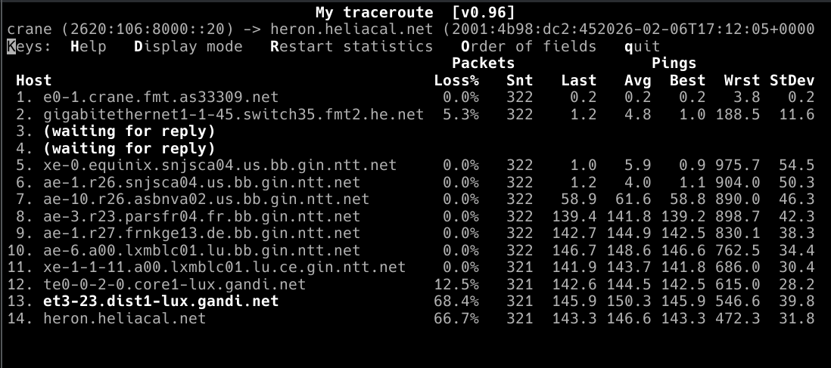Viewport: 831px width, 368px height.
Task: Click ae-3.r23.parsfr04.fr.bb.gin.ntt.net host
Action: pos(202,217)
